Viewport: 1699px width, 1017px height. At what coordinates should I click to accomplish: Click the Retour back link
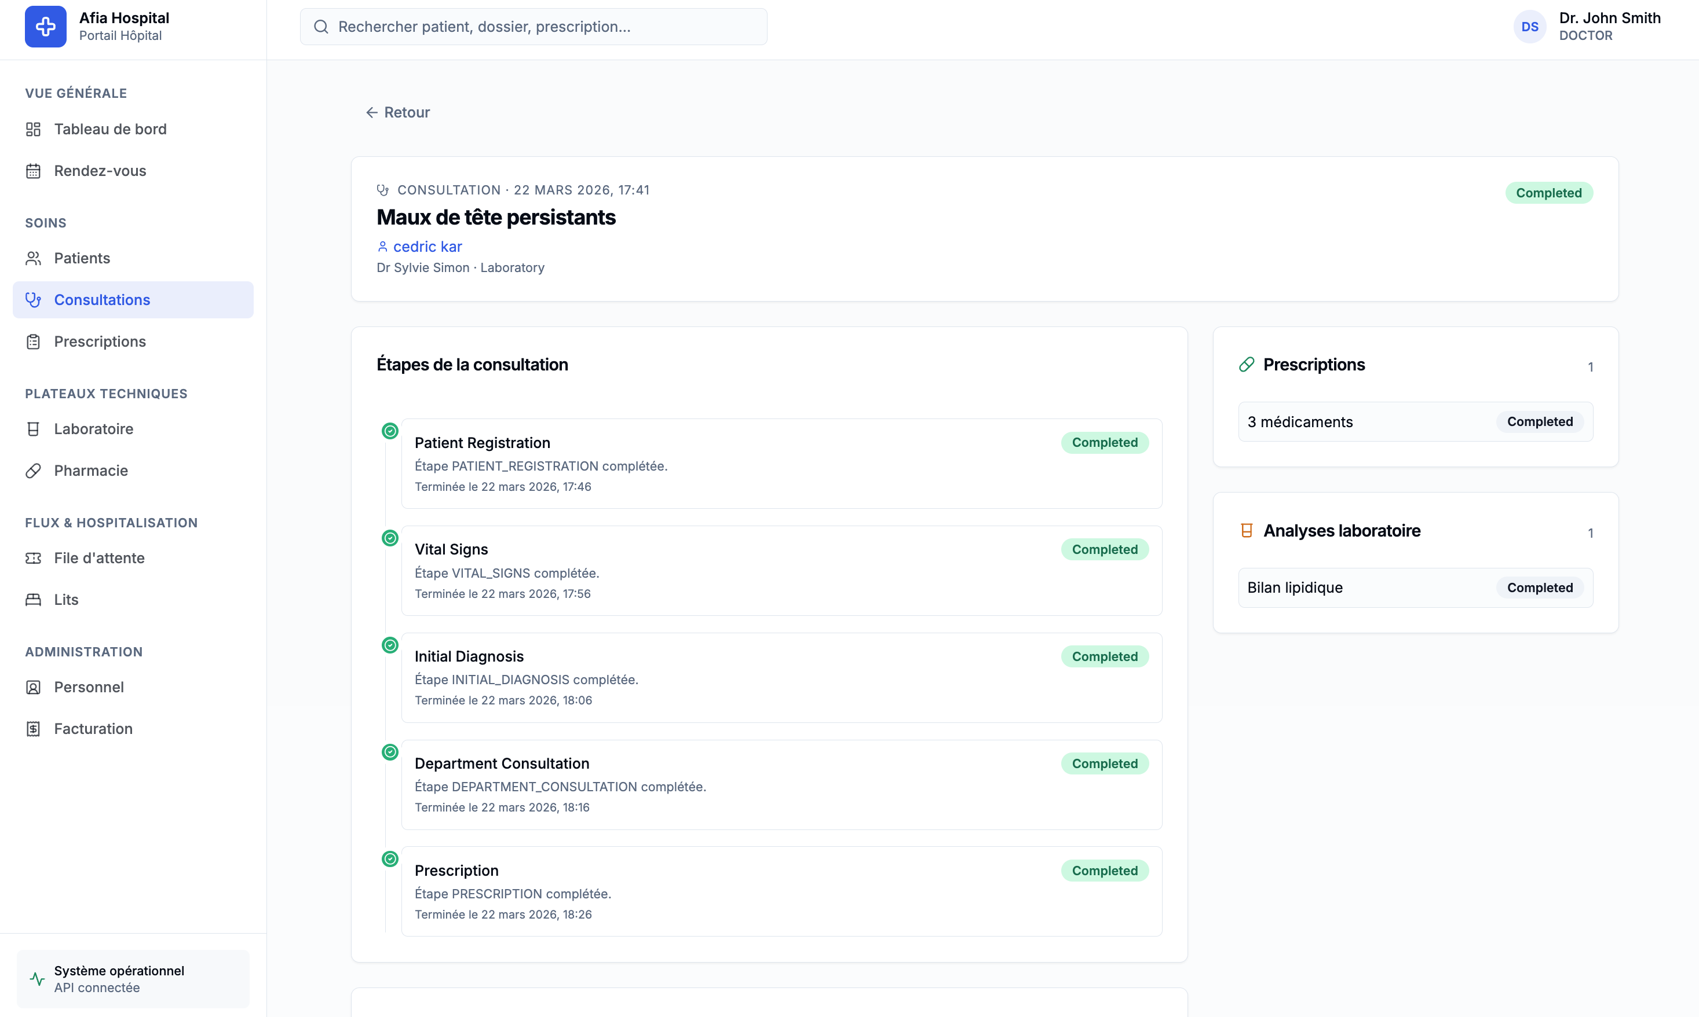coord(397,112)
